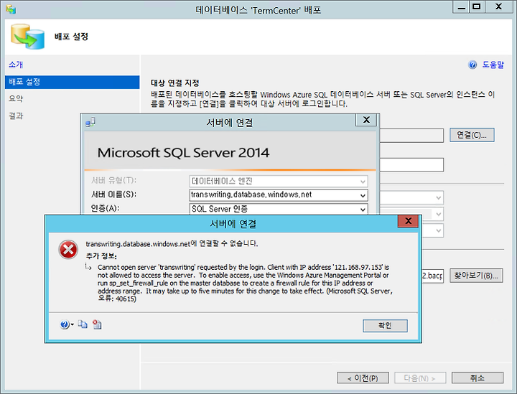Open 도움말 help link
The width and height of the screenshot is (517, 394).
point(493,65)
